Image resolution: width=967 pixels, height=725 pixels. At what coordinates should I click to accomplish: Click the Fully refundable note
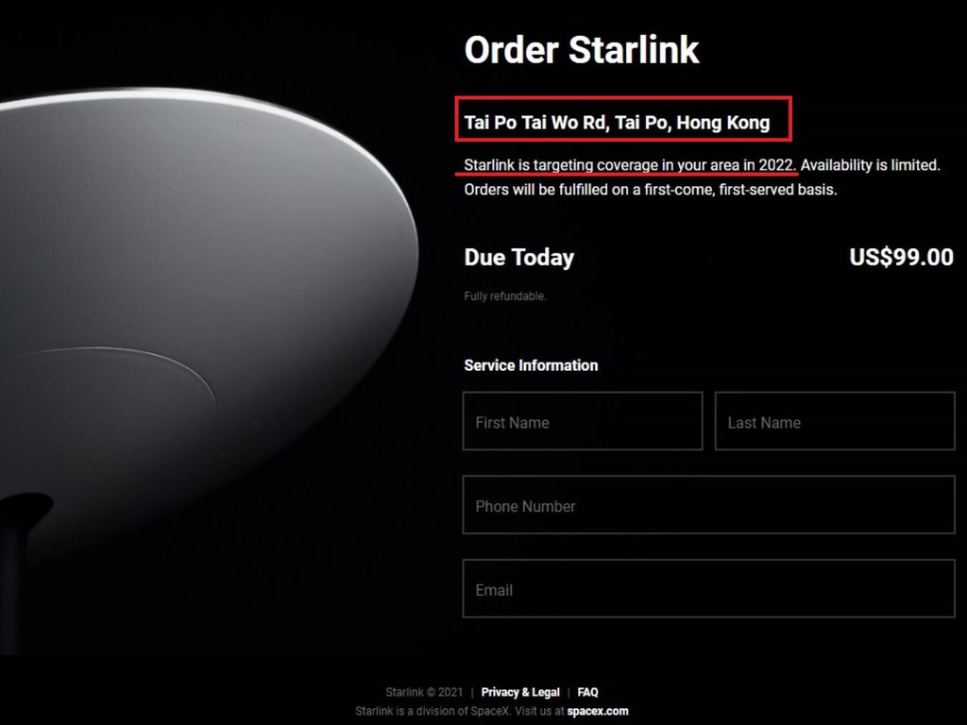click(505, 295)
